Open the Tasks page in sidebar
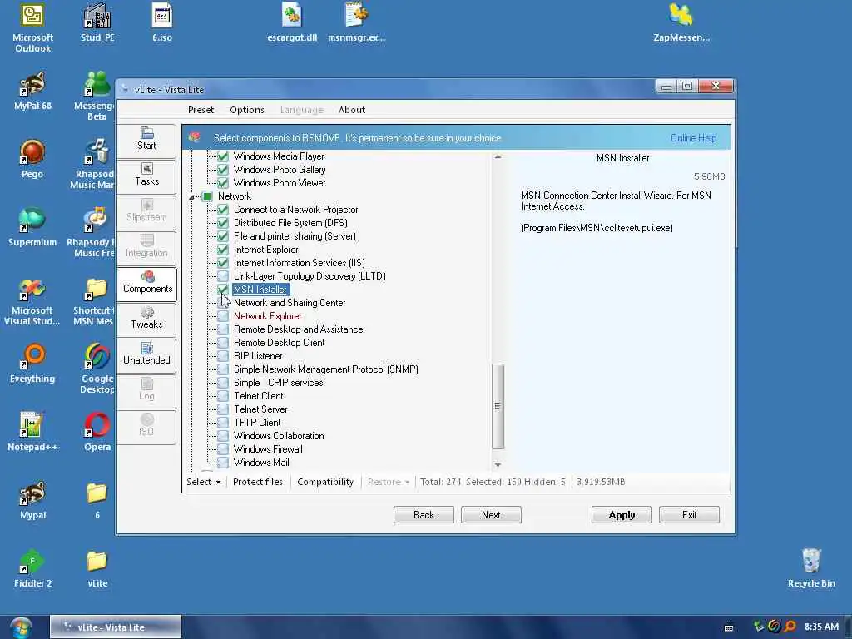 (x=146, y=176)
